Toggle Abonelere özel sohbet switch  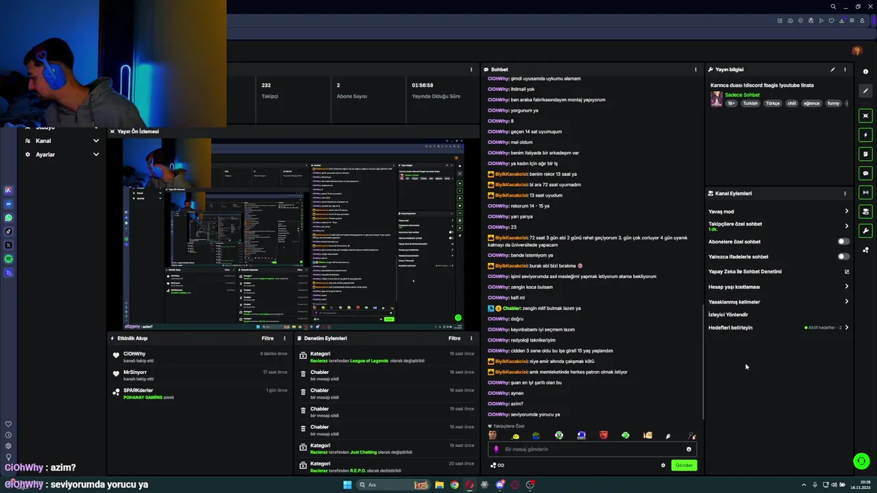pyautogui.click(x=843, y=242)
